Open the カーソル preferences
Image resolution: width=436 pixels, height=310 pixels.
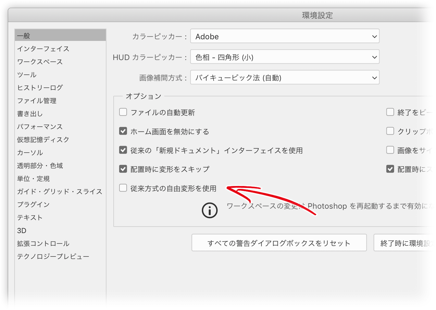tap(30, 153)
